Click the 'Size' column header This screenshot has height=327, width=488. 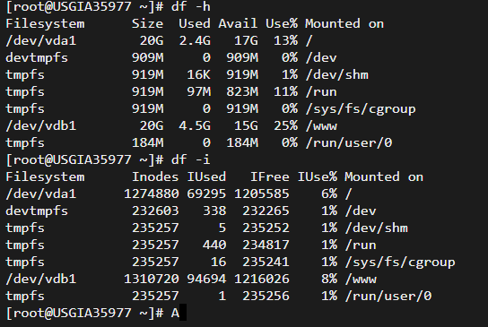(147, 23)
